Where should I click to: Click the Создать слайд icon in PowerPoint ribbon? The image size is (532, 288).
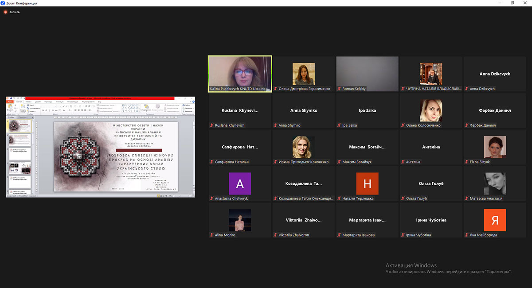point(23,106)
